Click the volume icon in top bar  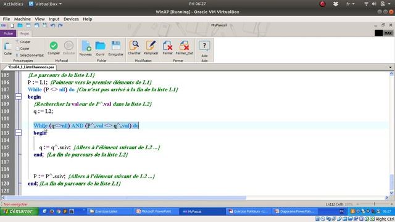point(374,4)
